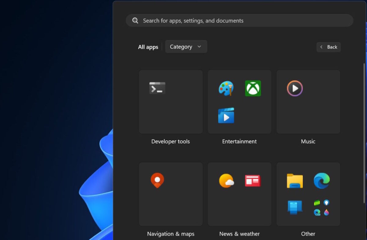Expand the Category filter chevron
Viewport: 367px width, 240px height.
point(199,46)
